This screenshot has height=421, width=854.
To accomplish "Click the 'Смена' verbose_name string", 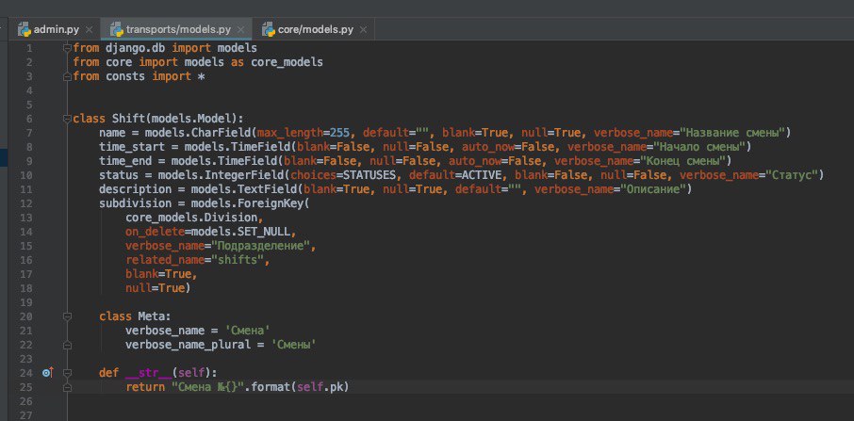I will (x=248, y=331).
